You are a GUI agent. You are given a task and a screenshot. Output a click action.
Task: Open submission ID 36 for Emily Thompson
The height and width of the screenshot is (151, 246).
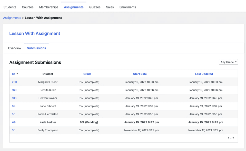(14, 130)
